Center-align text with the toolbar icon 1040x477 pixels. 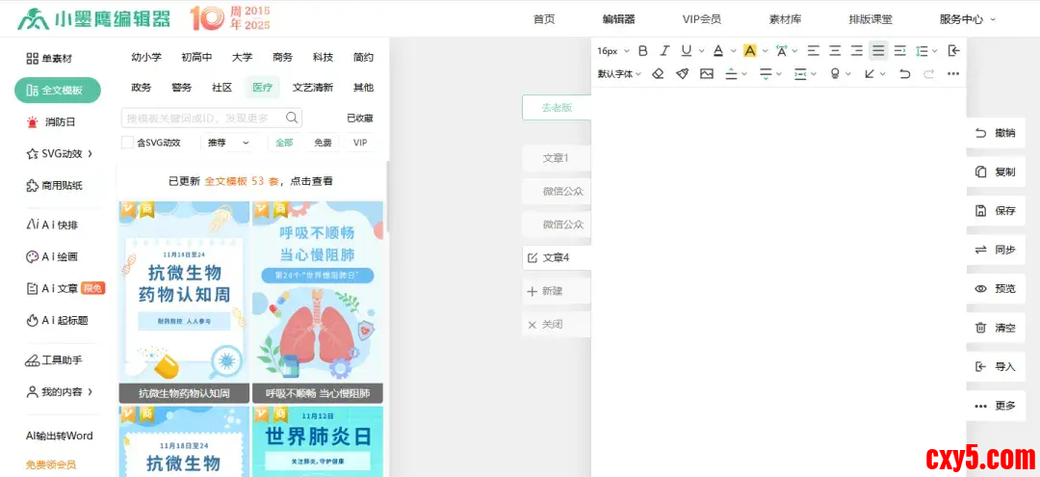pos(835,51)
